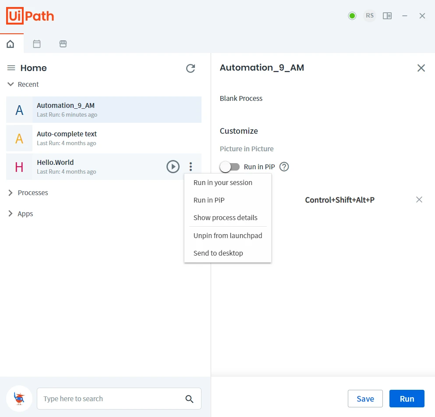The height and width of the screenshot is (417, 435).
Task: Click the orange A icon of Auto-complete text
Action: [x=19, y=138]
